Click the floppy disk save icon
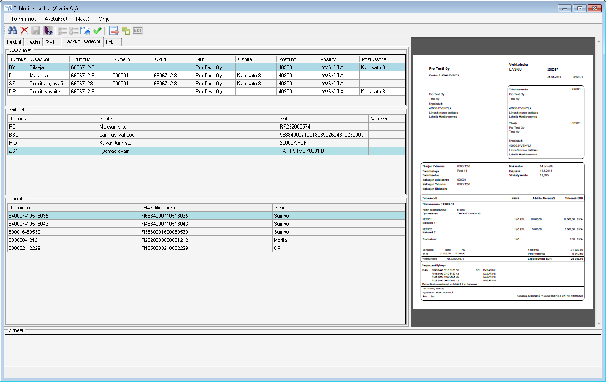606x382 pixels. (36, 31)
